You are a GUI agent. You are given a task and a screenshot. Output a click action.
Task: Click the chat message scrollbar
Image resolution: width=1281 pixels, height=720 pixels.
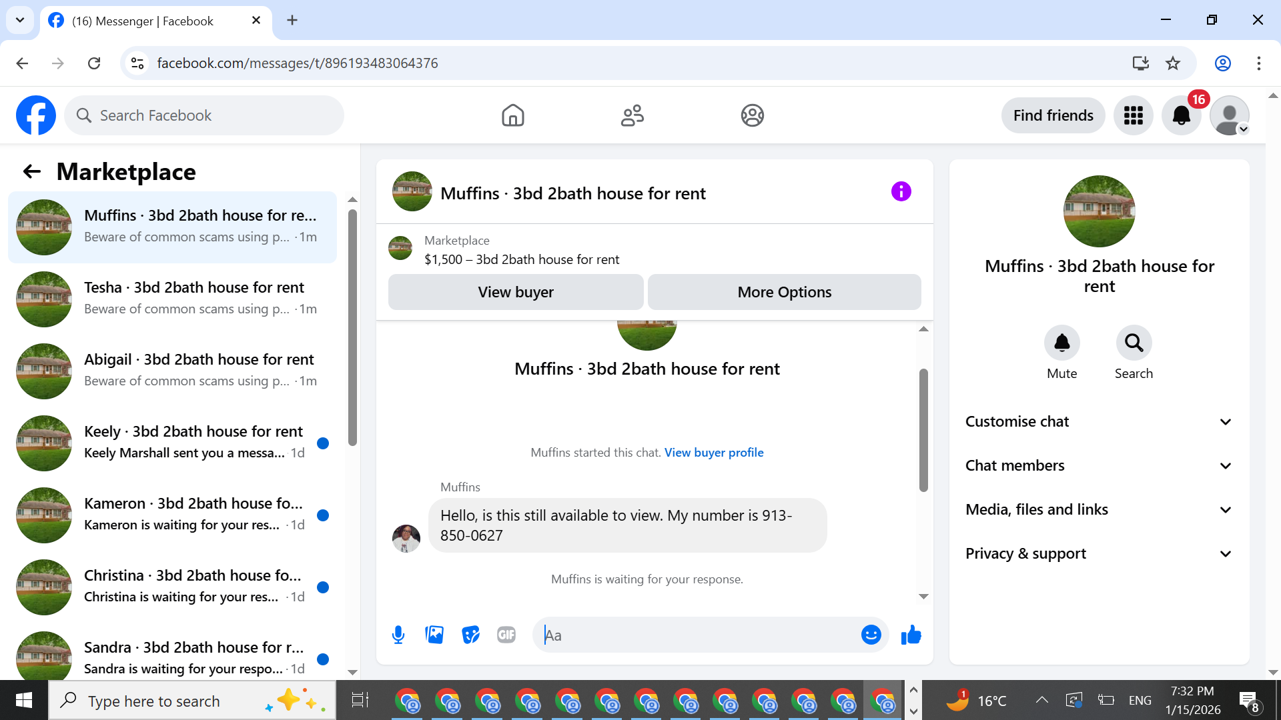point(923,431)
